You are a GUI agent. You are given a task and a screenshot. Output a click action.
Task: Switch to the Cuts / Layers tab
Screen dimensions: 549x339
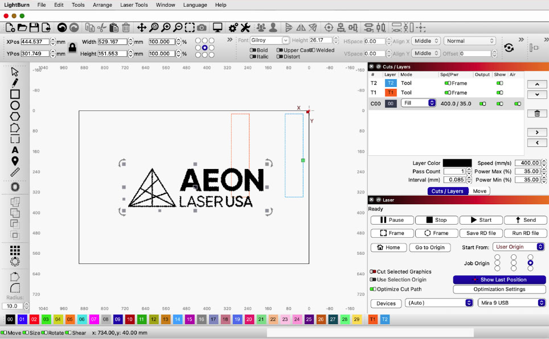[x=448, y=191]
